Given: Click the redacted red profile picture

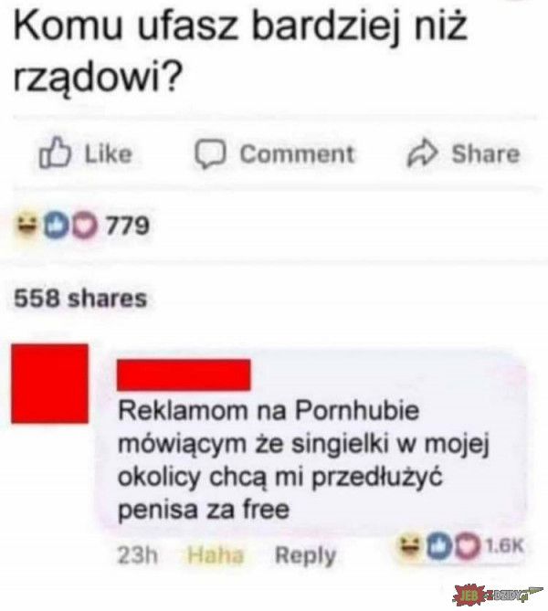Looking at the screenshot, I should (x=50, y=384).
